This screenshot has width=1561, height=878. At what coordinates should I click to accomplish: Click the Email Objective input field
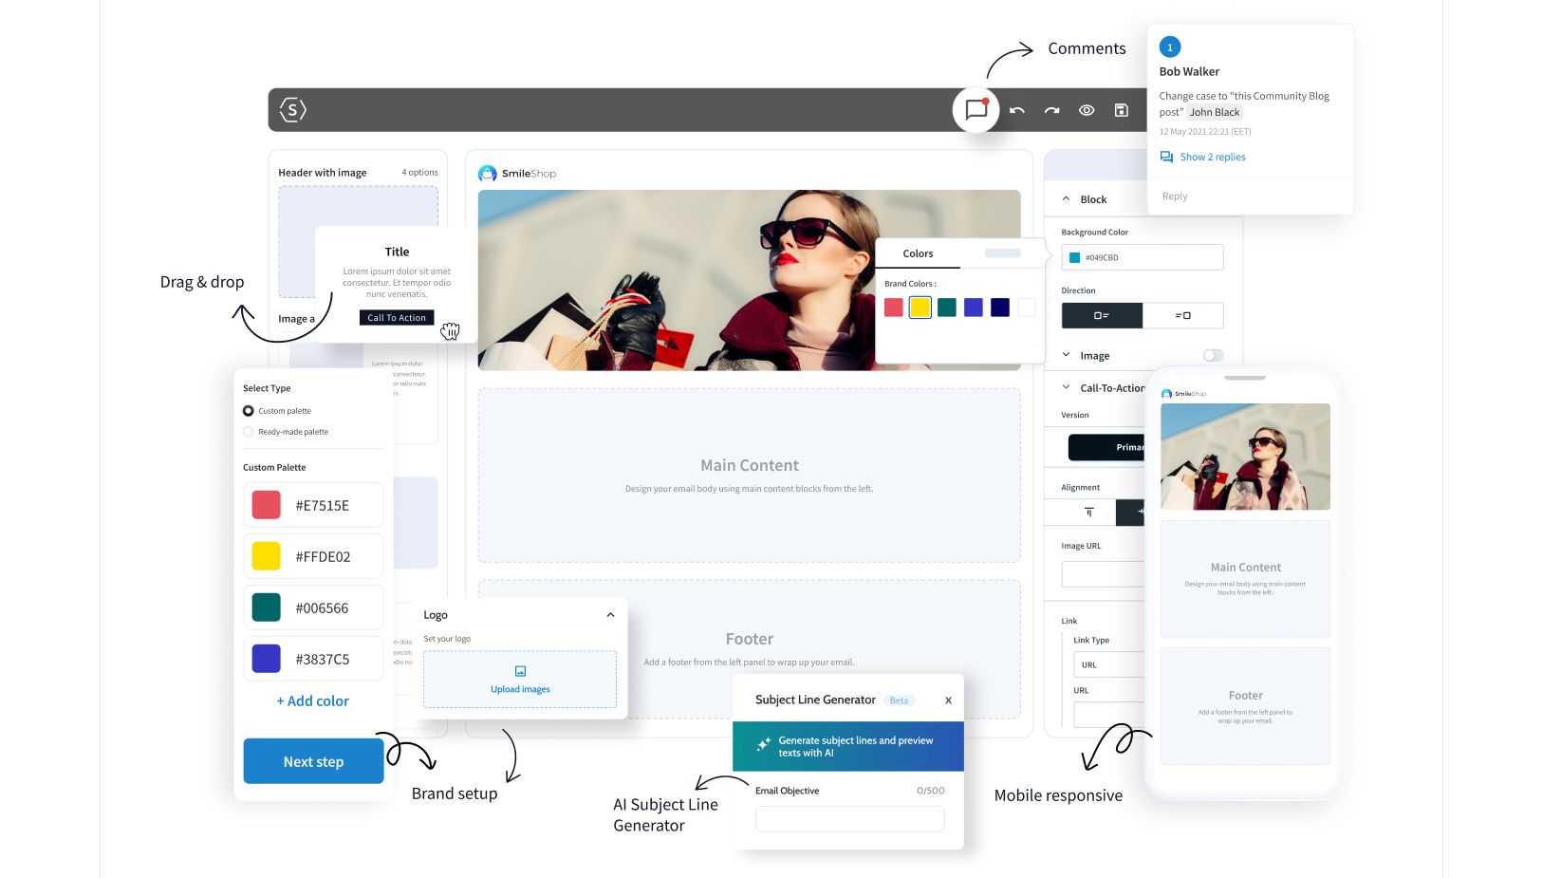point(849,818)
